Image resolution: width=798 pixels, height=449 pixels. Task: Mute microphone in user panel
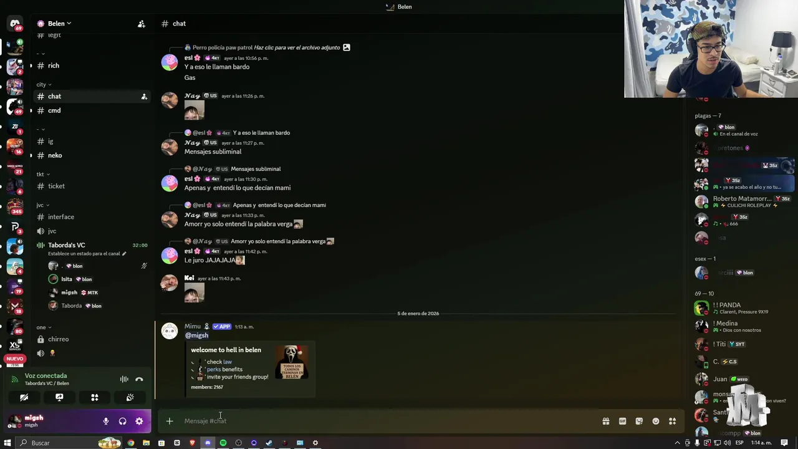106,422
